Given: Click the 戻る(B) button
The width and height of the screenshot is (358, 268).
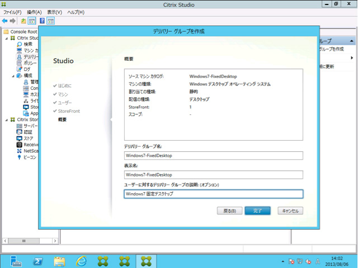Looking at the screenshot, I should [229, 211].
